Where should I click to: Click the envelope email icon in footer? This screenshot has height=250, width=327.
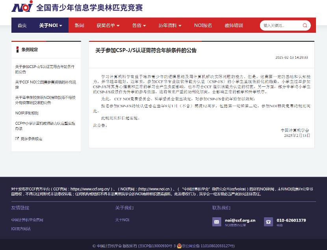click(x=216, y=222)
